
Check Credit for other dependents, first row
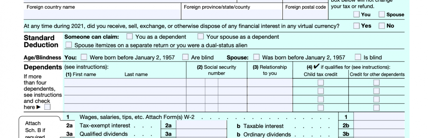[377, 82]
